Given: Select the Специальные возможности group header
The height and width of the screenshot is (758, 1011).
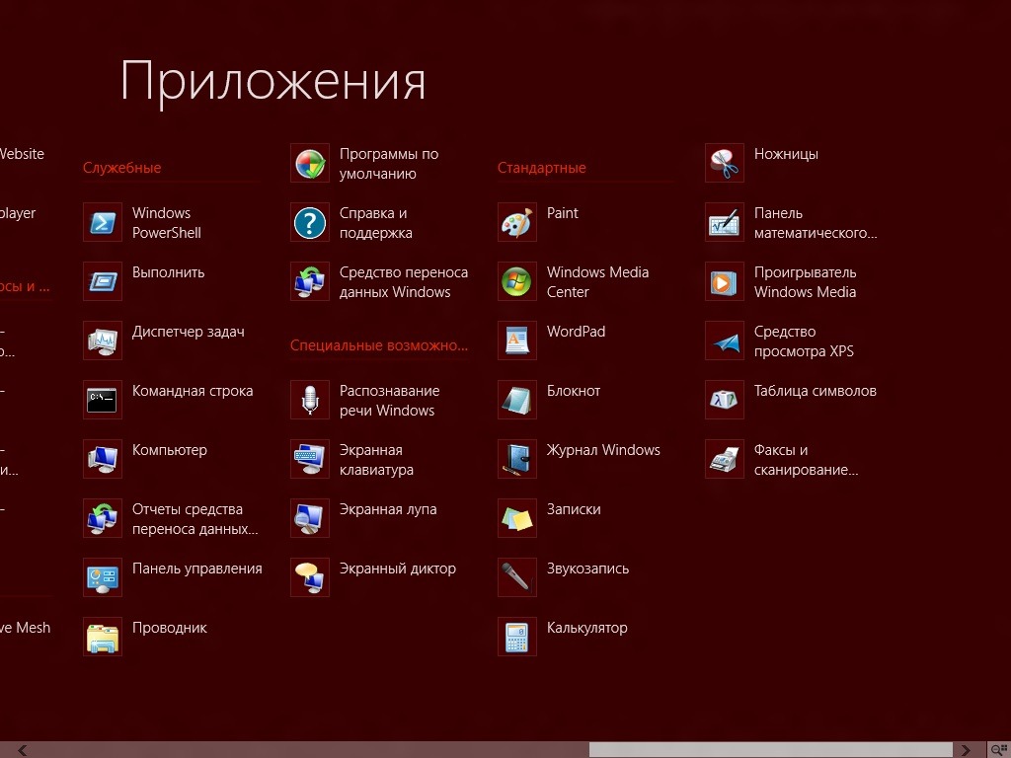Looking at the screenshot, I should [379, 345].
